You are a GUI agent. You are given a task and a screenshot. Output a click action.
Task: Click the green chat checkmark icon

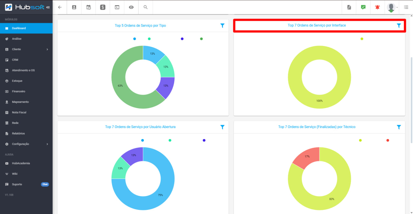click(x=363, y=7)
